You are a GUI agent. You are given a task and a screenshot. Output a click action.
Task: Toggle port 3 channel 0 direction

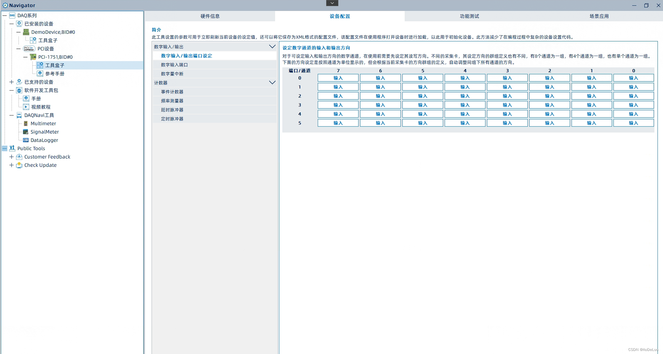[x=633, y=105]
